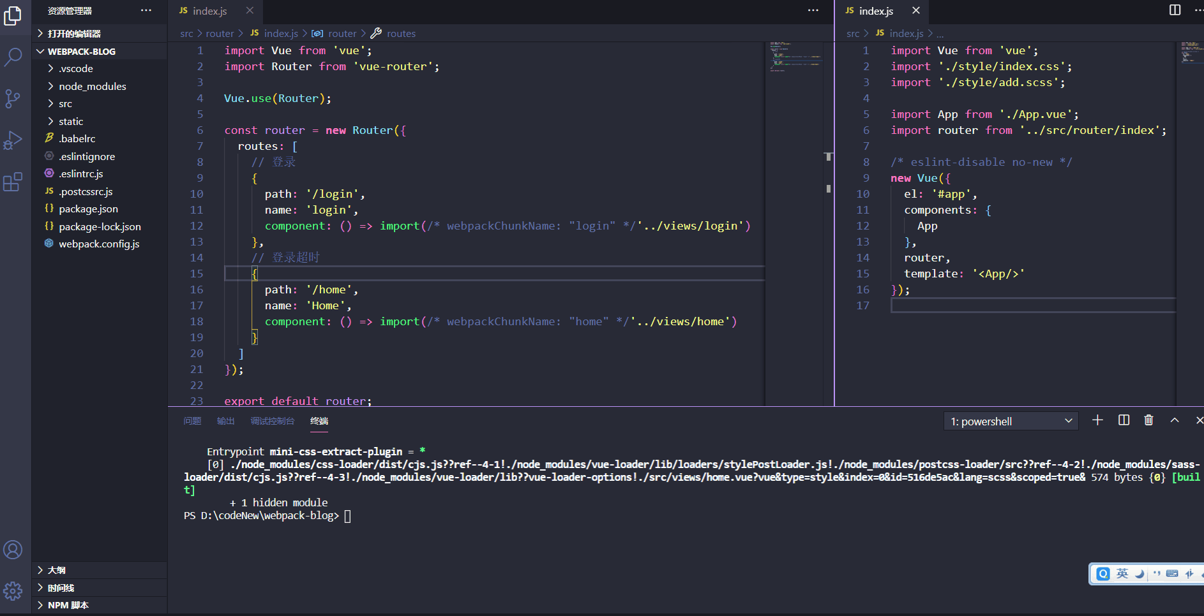Select the 调试控制台 tab
Image resolution: width=1204 pixels, height=616 pixels.
point(271,421)
